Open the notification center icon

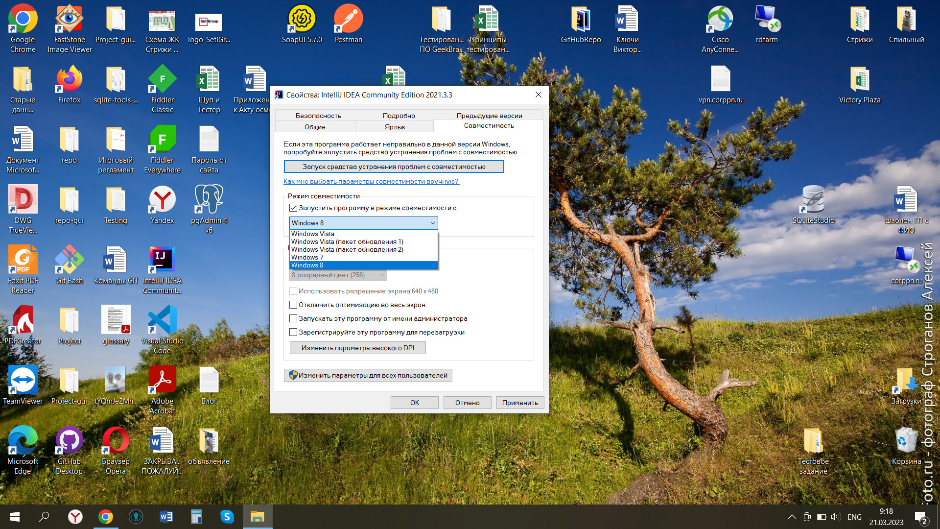[921, 517]
